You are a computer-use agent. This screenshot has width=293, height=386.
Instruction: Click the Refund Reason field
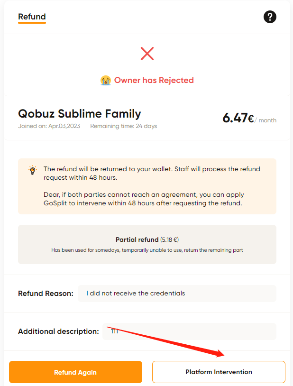(177, 294)
